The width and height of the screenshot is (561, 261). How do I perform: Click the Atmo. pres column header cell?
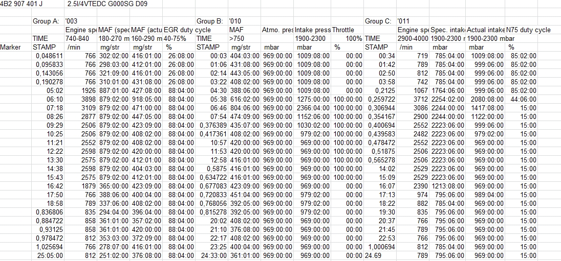[277, 30]
